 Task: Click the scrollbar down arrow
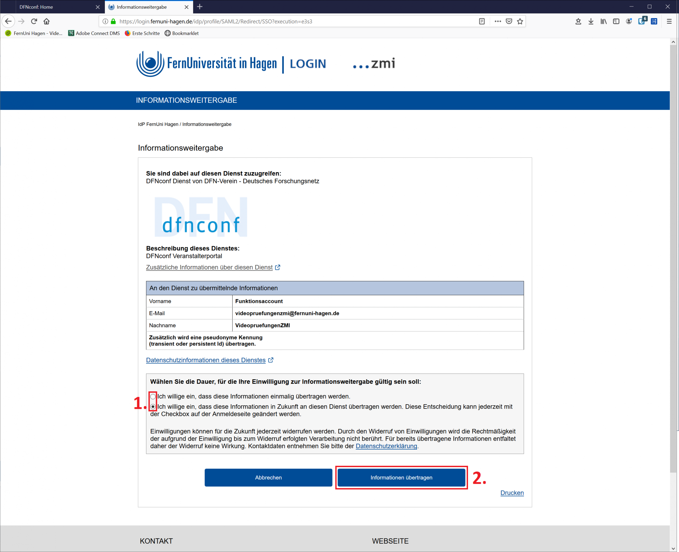point(673,548)
